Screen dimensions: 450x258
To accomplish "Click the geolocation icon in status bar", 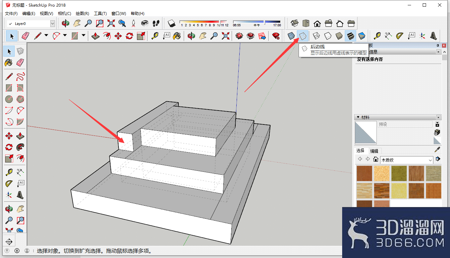I will click(x=7, y=251).
